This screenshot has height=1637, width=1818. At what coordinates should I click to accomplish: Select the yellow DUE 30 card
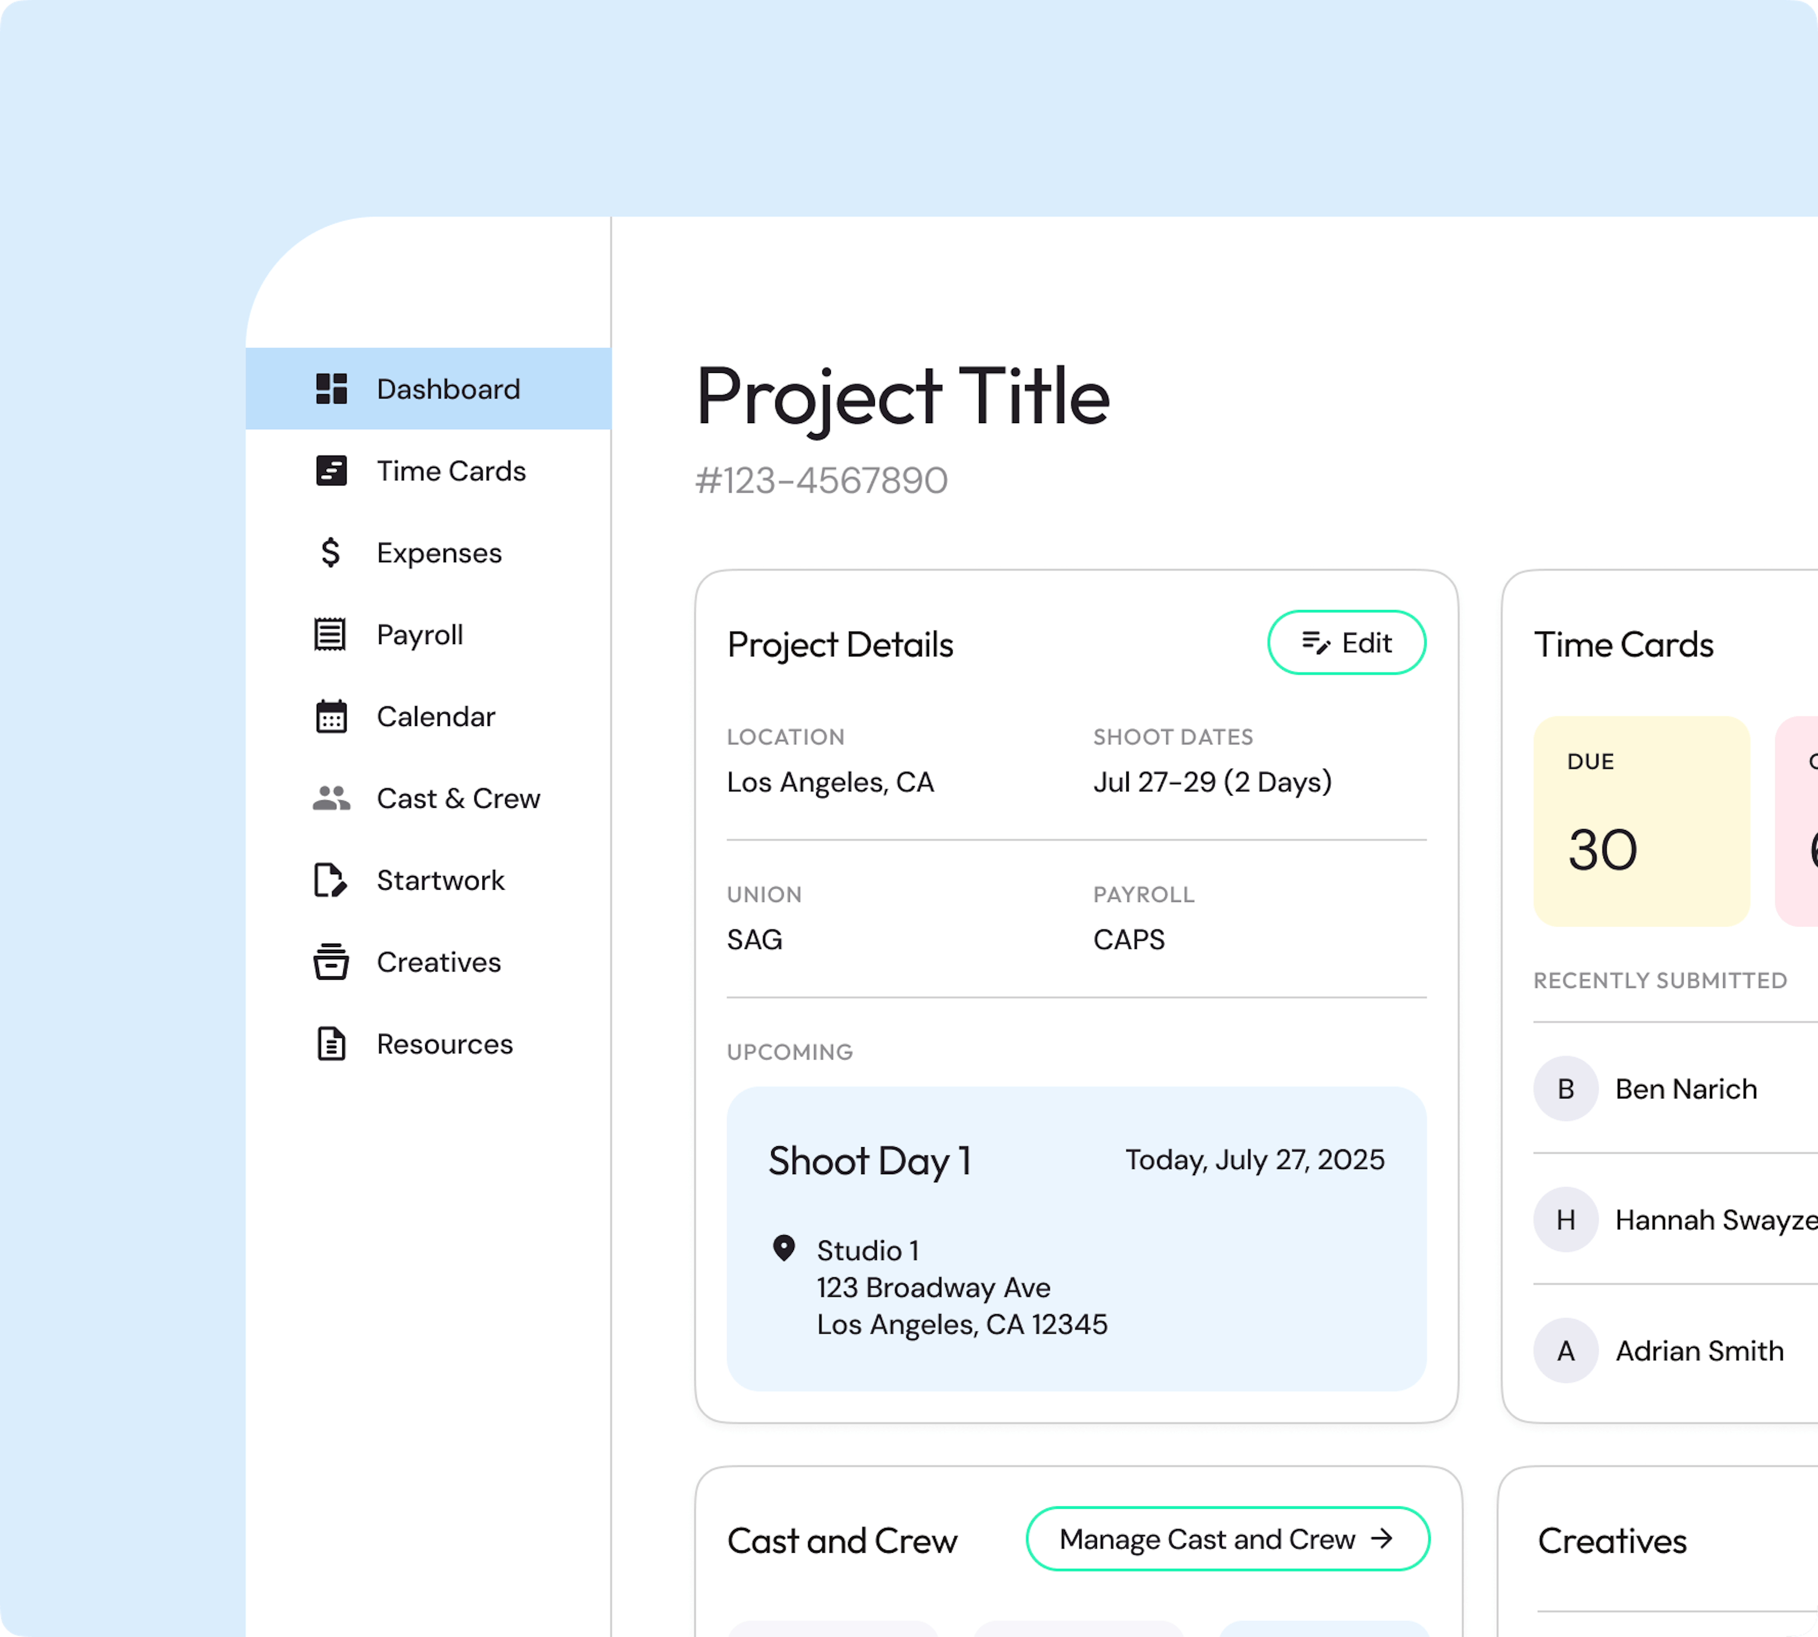click(x=1642, y=821)
